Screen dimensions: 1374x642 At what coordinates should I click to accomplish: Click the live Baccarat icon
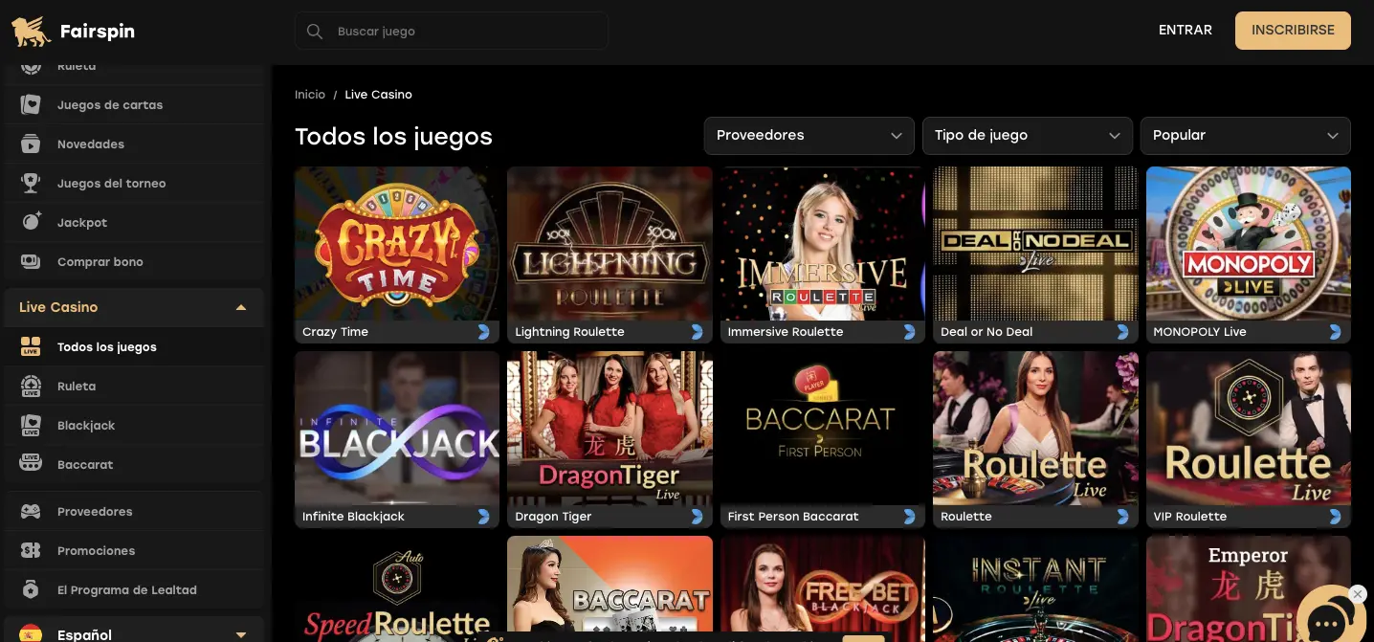coord(31,465)
